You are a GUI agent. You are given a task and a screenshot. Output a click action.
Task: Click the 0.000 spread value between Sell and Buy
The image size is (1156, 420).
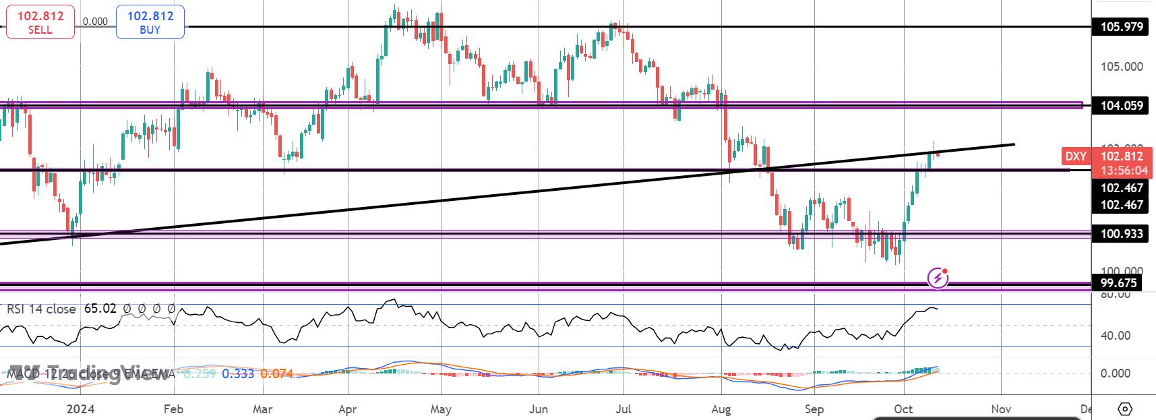95,22
